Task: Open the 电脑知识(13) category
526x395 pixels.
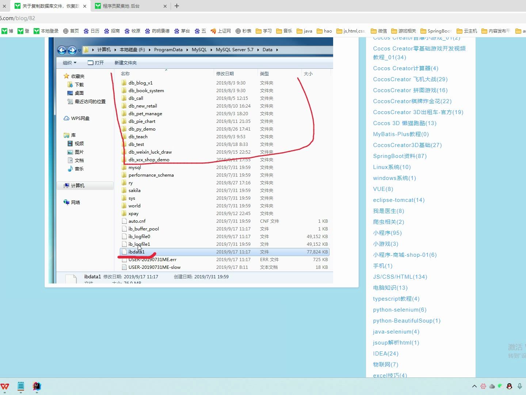Action: 390,288
